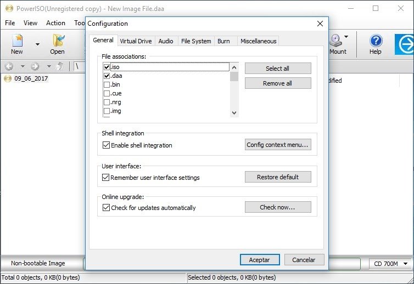Click the path address field

[79, 66]
